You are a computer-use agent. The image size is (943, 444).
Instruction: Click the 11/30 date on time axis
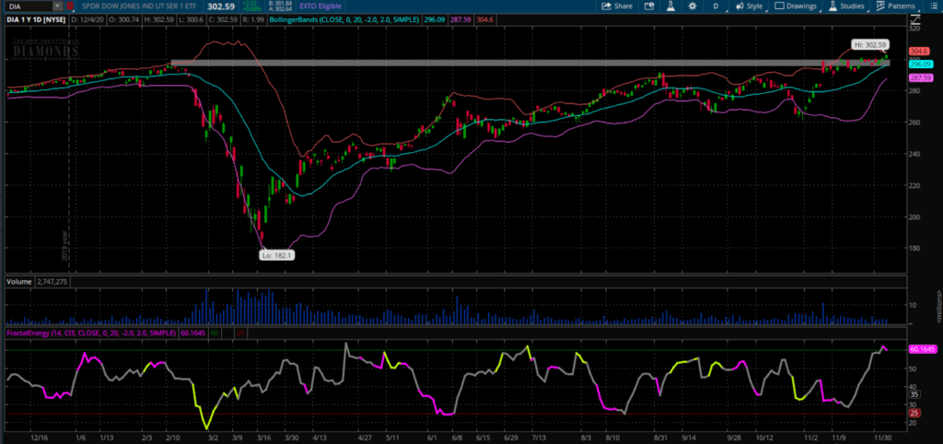point(881,439)
